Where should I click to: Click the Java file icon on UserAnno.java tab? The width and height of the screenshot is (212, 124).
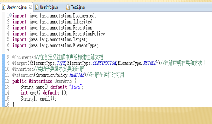[x=4, y=7]
